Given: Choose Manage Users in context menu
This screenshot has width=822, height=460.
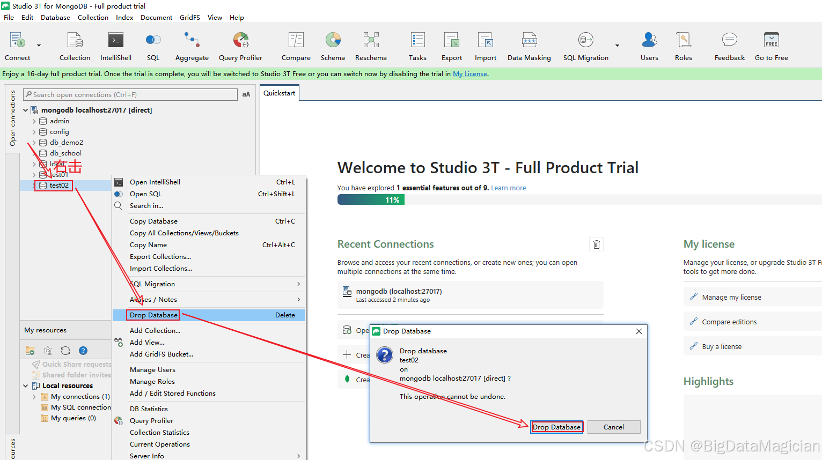Looking at the screenshot, I should (209, 370).
